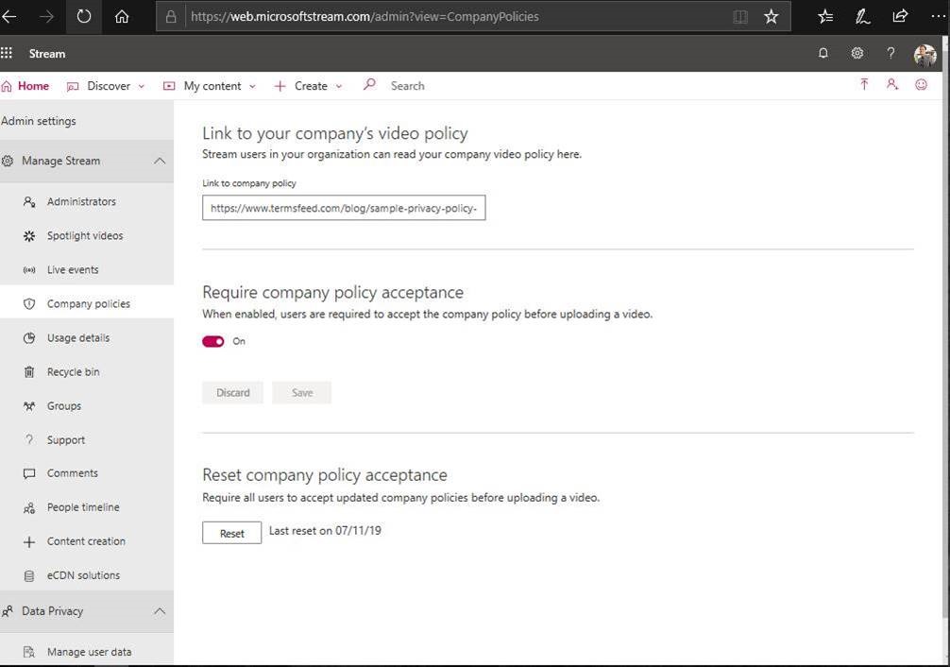
Task: Collapse the Data Privacy section
Action: [159, 611]
